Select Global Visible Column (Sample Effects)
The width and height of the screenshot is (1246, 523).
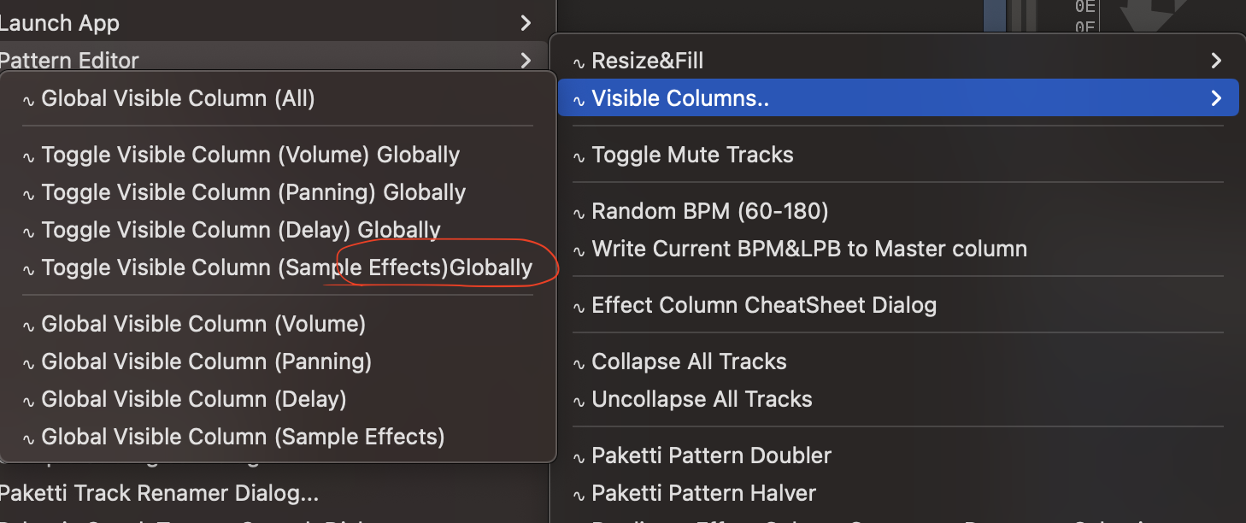point(243,437)
